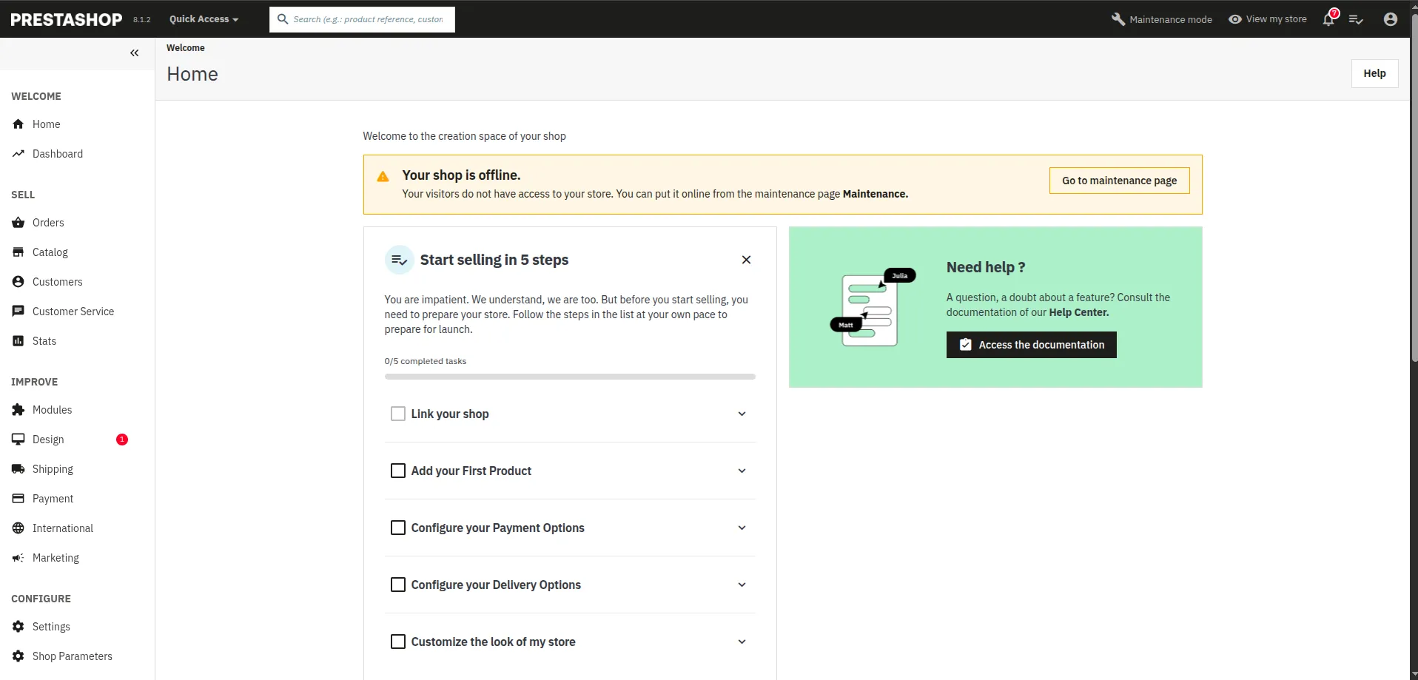
Task: Open the account profile icon
Action: click(1389, 19)
